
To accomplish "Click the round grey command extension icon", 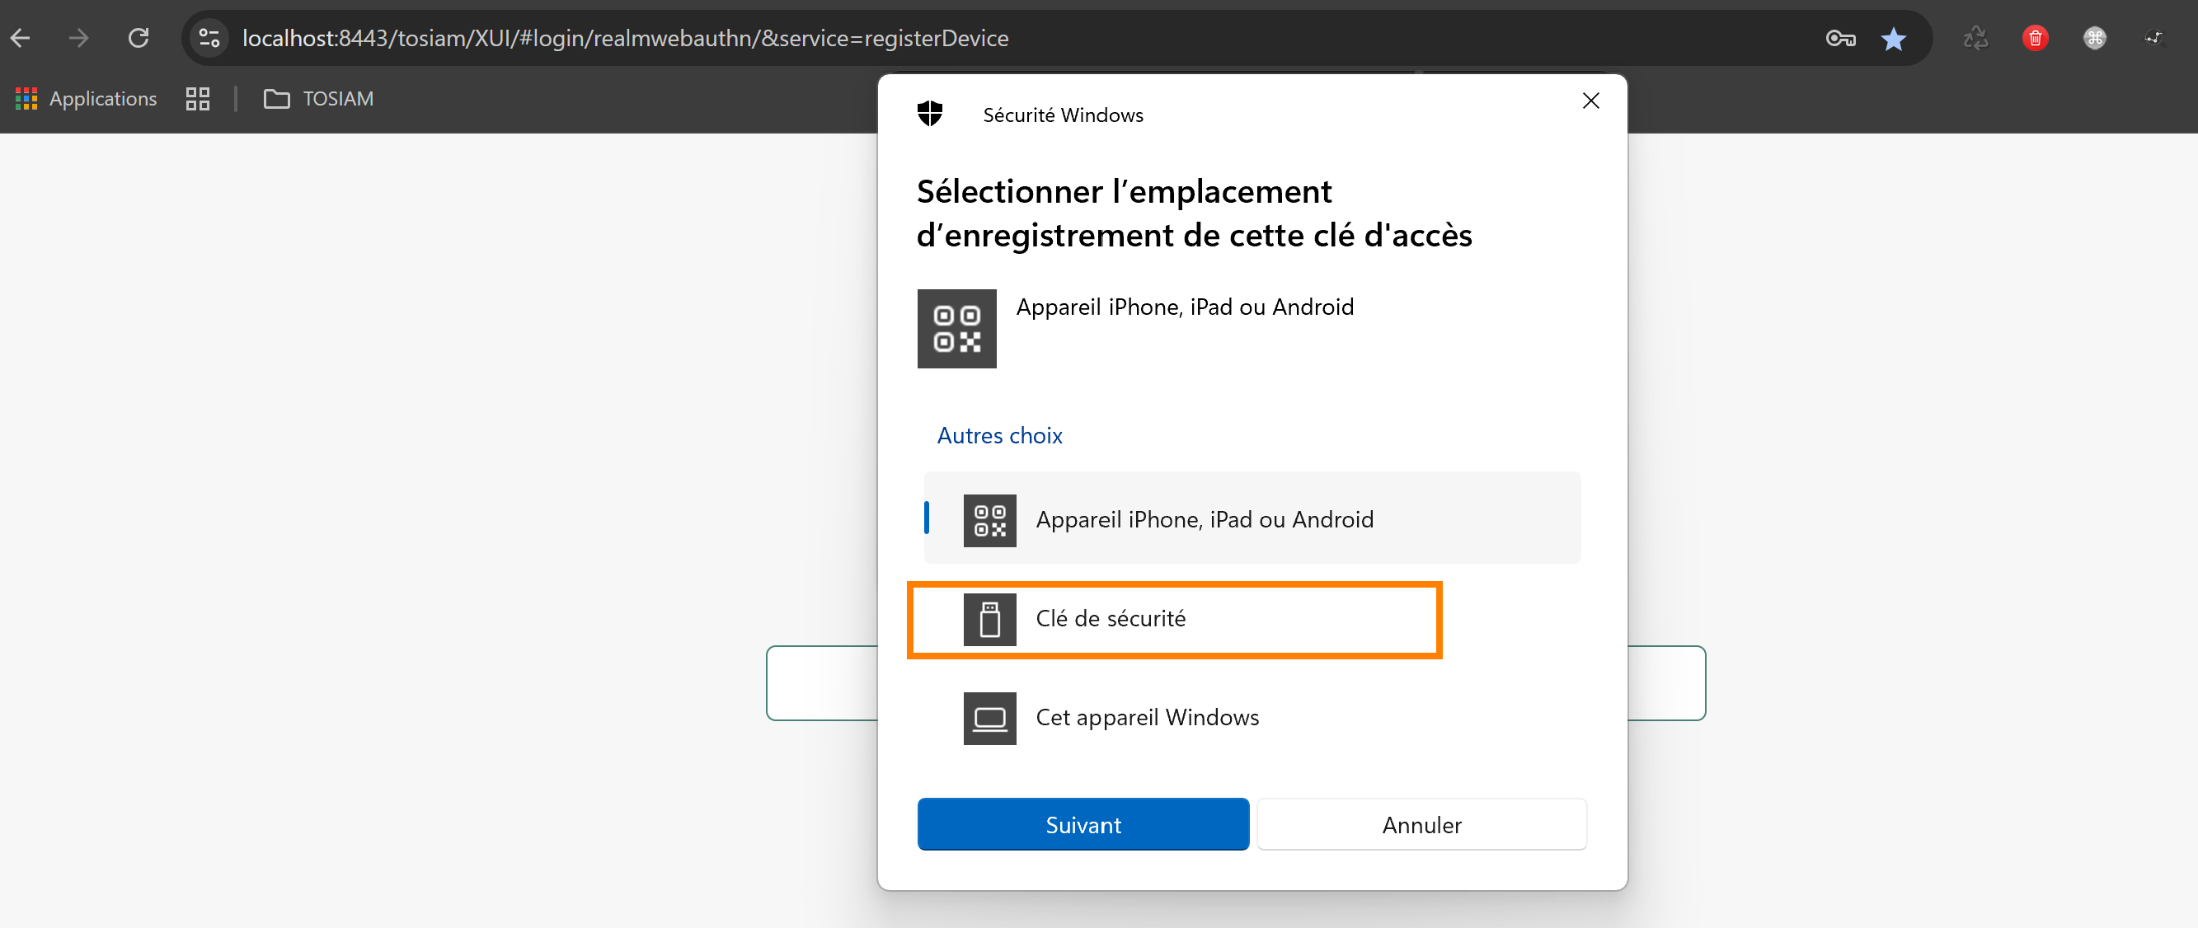I will (x=2095, y=39).
